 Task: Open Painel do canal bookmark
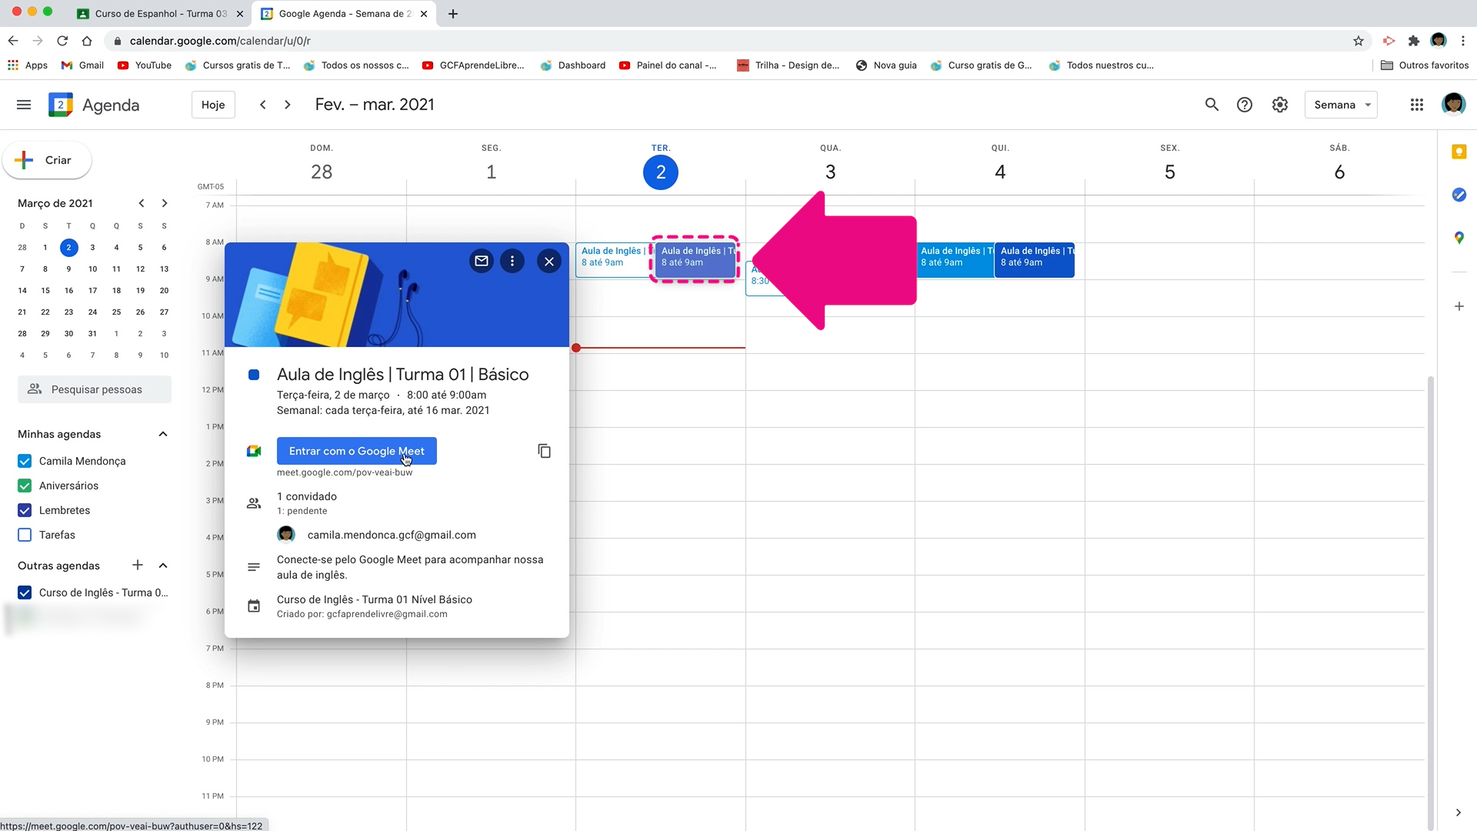[668, 65]
